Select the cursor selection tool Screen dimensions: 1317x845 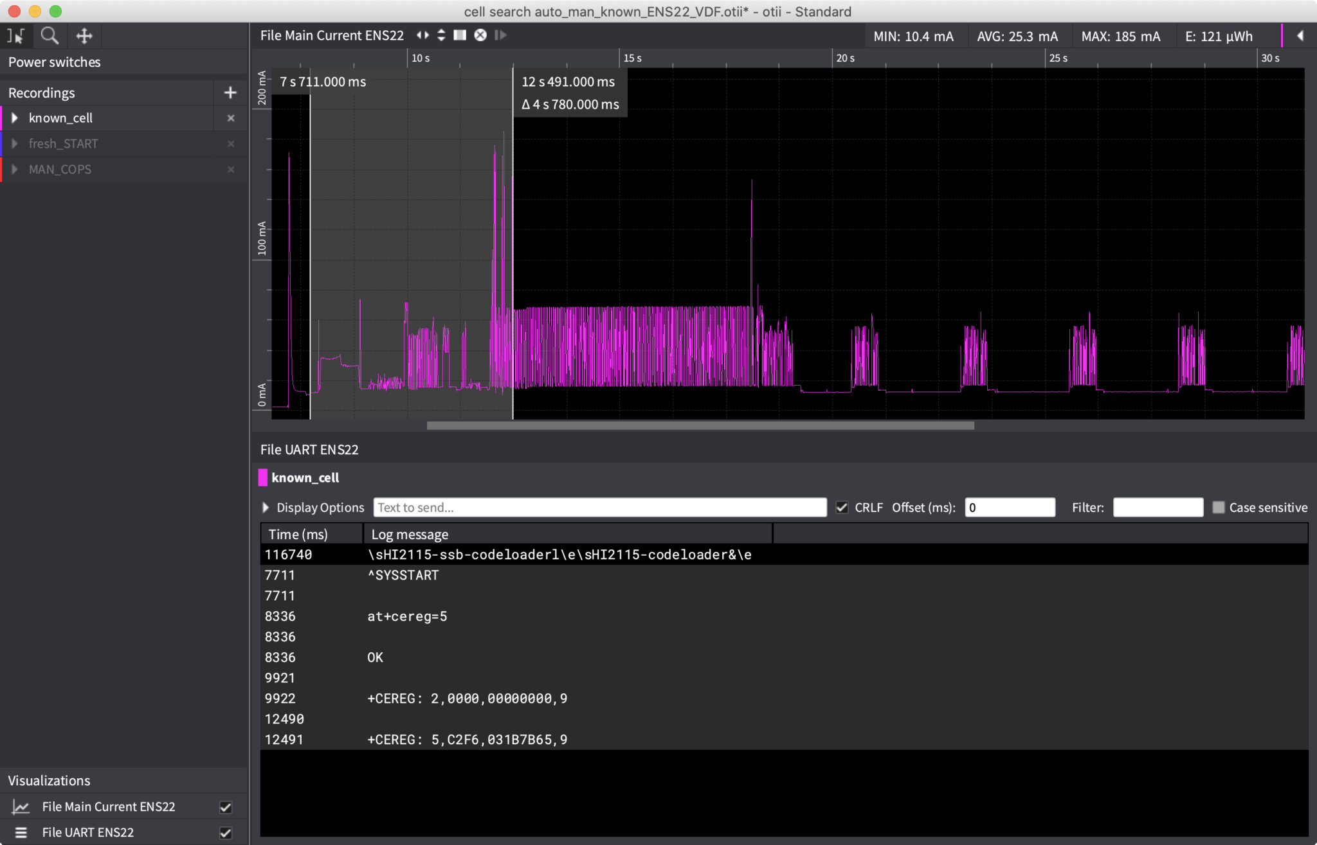tap(15, 36)
